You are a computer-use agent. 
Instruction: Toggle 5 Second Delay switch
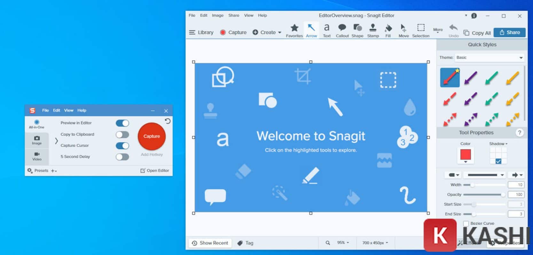[x=122, y=157]
